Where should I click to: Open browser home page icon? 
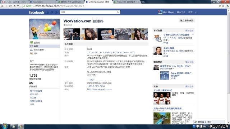point(14,6)
